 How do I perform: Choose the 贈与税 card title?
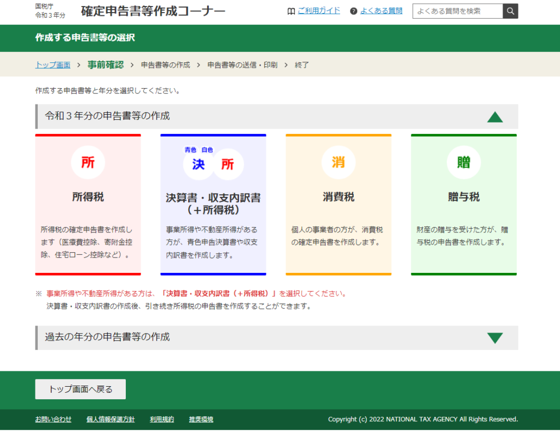coord(464,197)
